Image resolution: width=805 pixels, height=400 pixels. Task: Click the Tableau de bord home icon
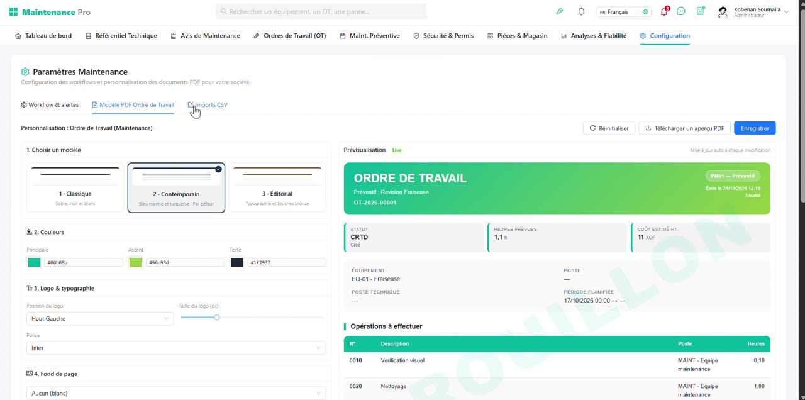click(x=18, y=36)
